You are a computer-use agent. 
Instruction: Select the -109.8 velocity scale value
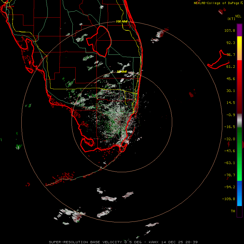click(x=229, y=199)
